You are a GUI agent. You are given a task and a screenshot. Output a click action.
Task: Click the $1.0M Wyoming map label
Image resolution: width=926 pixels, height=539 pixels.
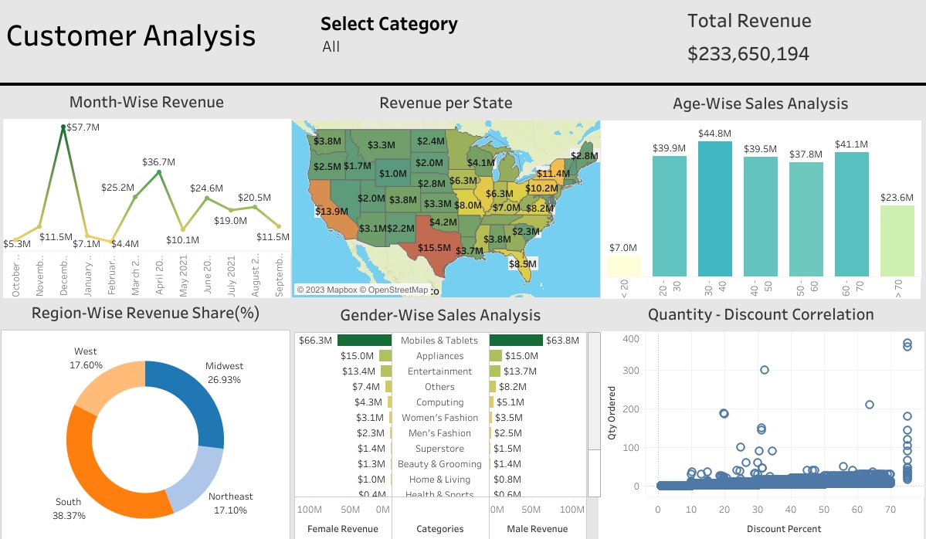click(393, 173)
